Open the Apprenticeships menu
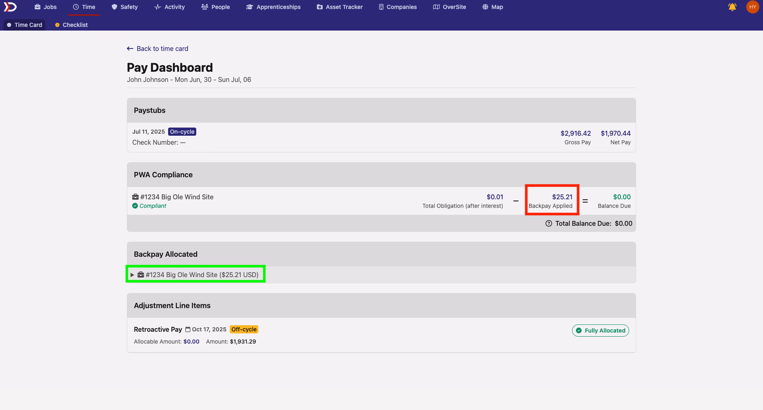The width and height of the screenshot is (763, 410). [x=273, y=7]
